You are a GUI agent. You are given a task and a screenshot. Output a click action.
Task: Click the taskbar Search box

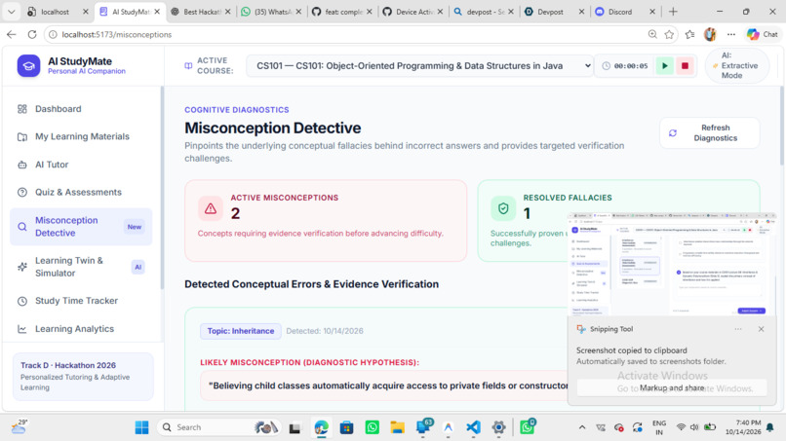218,427
